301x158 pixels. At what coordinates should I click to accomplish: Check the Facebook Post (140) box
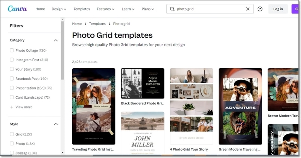pyautogui.click(x=12, y=78)
